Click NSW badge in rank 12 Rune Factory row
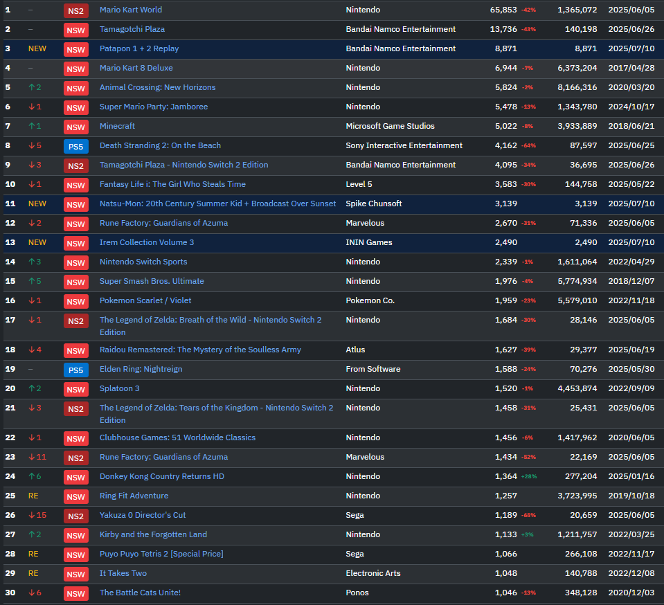This screenshot has width=664, height=605. [x=75, y=224]
